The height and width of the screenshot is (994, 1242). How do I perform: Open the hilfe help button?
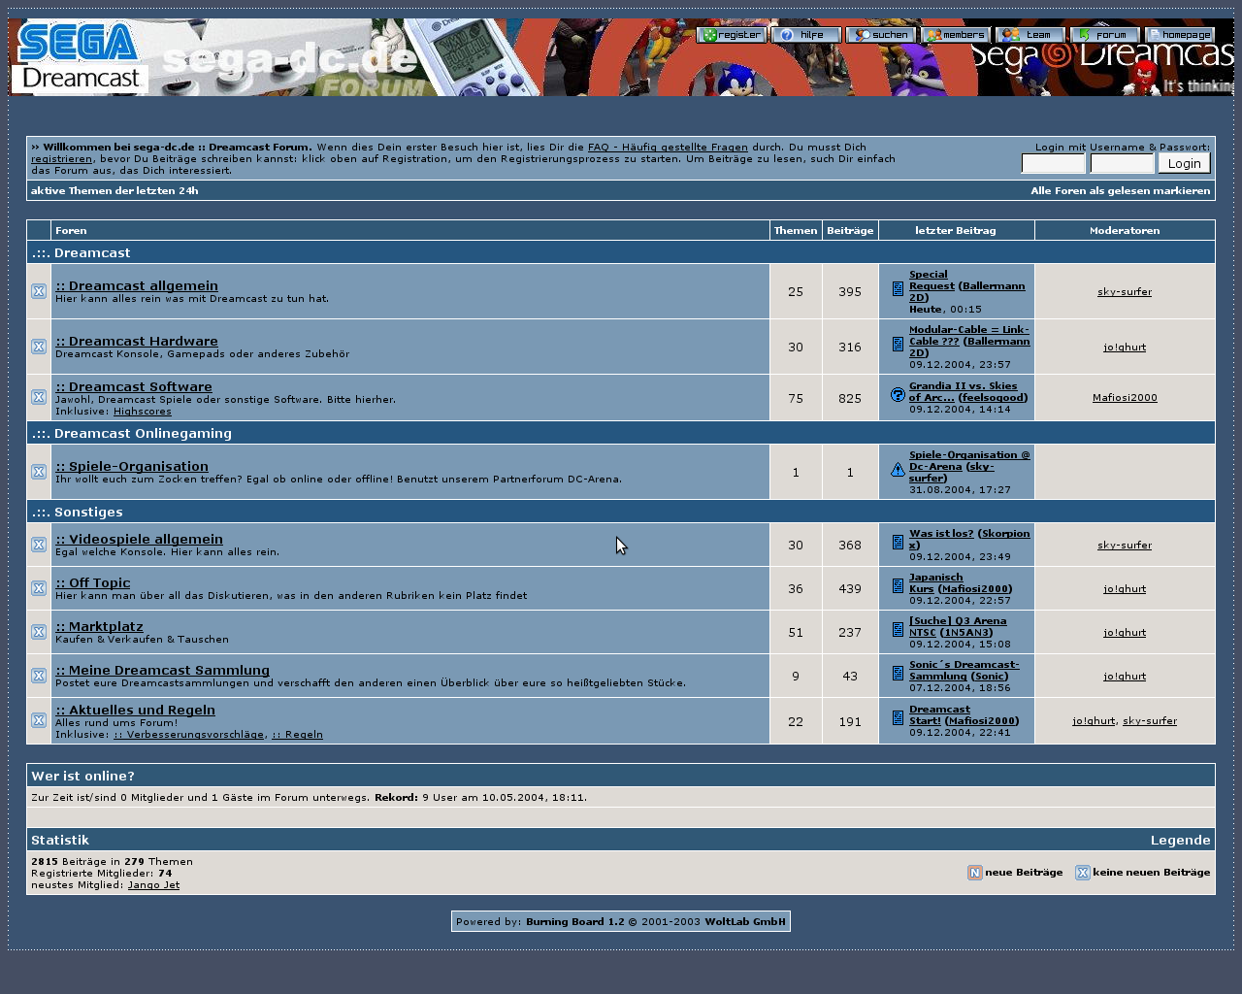[x=805, y=35]
